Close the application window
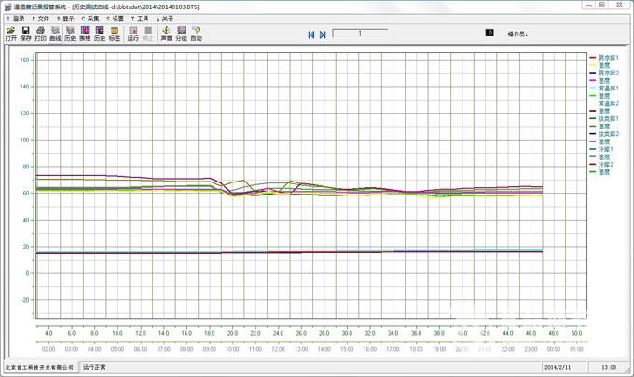 pos(619,6)
